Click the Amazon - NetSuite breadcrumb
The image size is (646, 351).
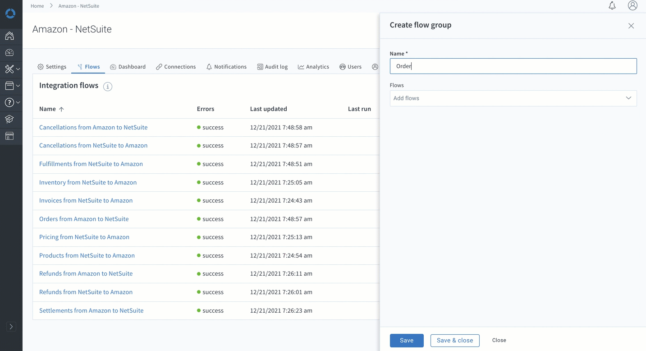[79, 6]
